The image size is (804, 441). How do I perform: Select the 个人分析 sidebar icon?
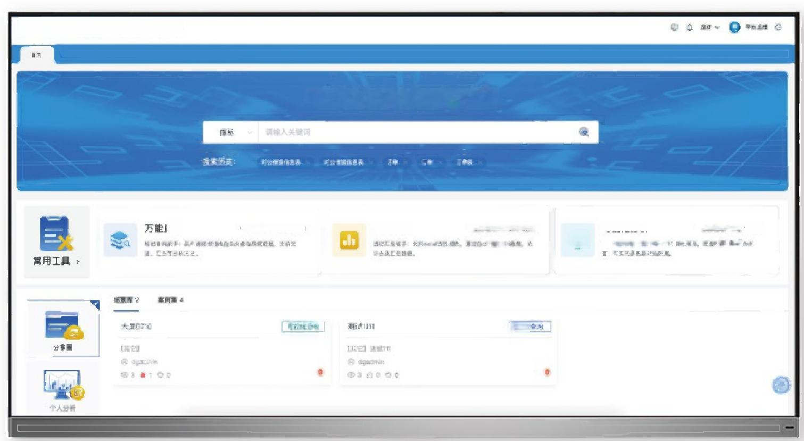tap(62, 387)
